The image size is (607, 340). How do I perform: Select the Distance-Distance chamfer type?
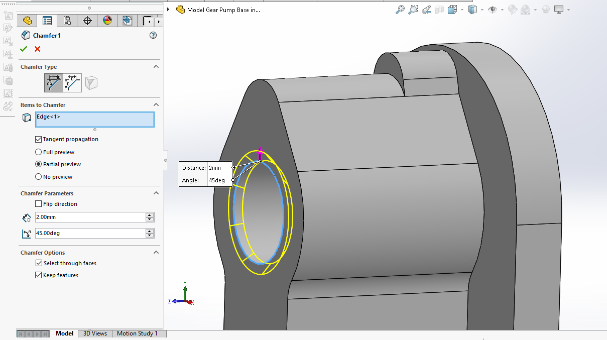point(73,83)
